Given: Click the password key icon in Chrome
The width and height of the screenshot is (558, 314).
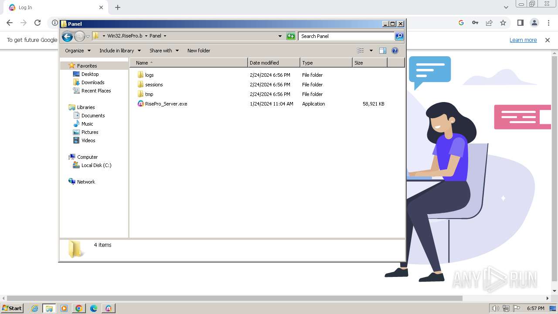Looking at the screenshot, I should click(475, 23).
